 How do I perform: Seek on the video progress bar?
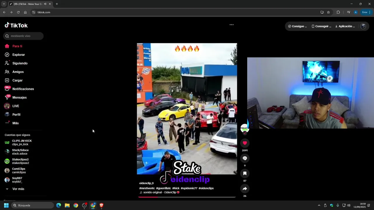tap(187, 197)
